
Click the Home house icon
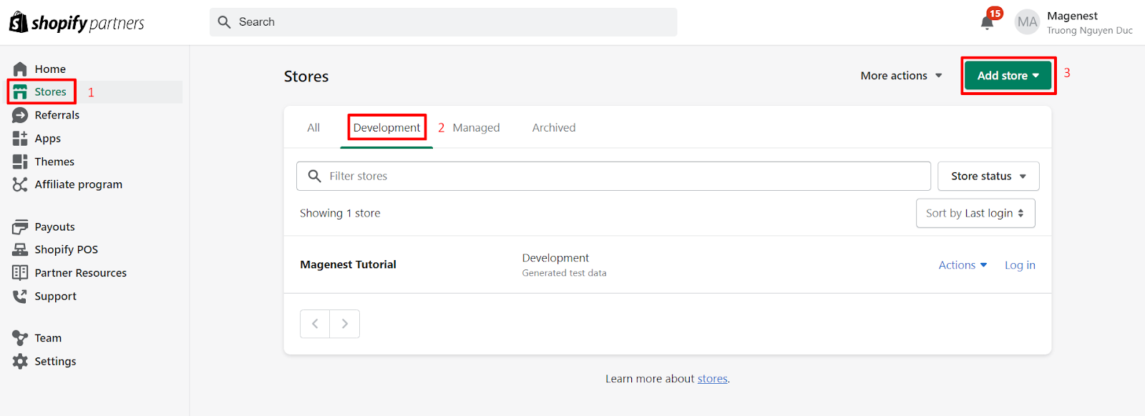20,69
